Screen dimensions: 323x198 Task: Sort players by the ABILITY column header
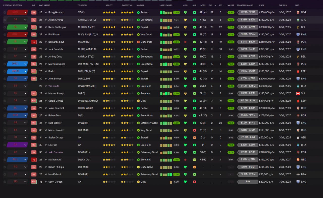pyautogui.click(x=109, y=5)
